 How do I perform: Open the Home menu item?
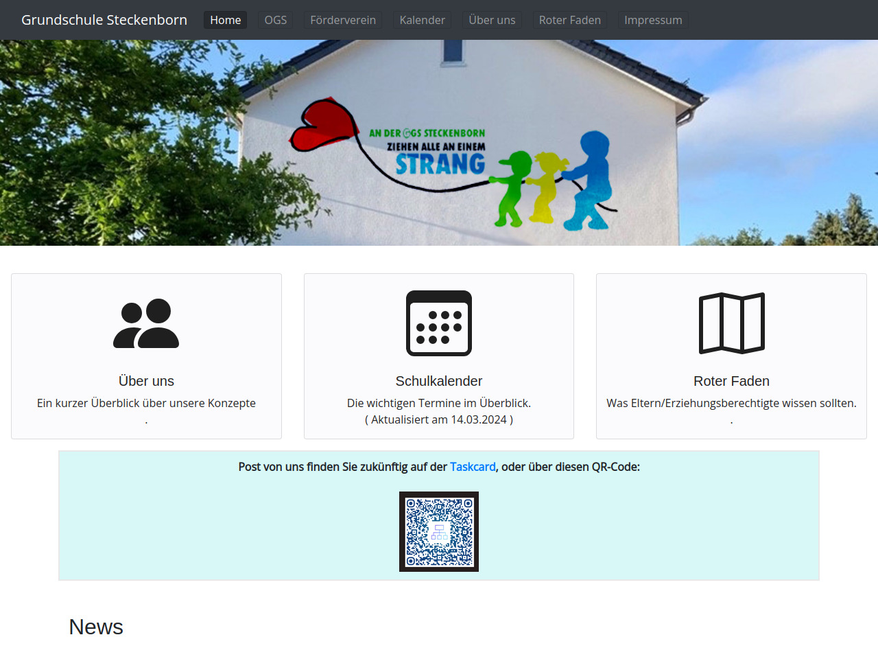225,20
